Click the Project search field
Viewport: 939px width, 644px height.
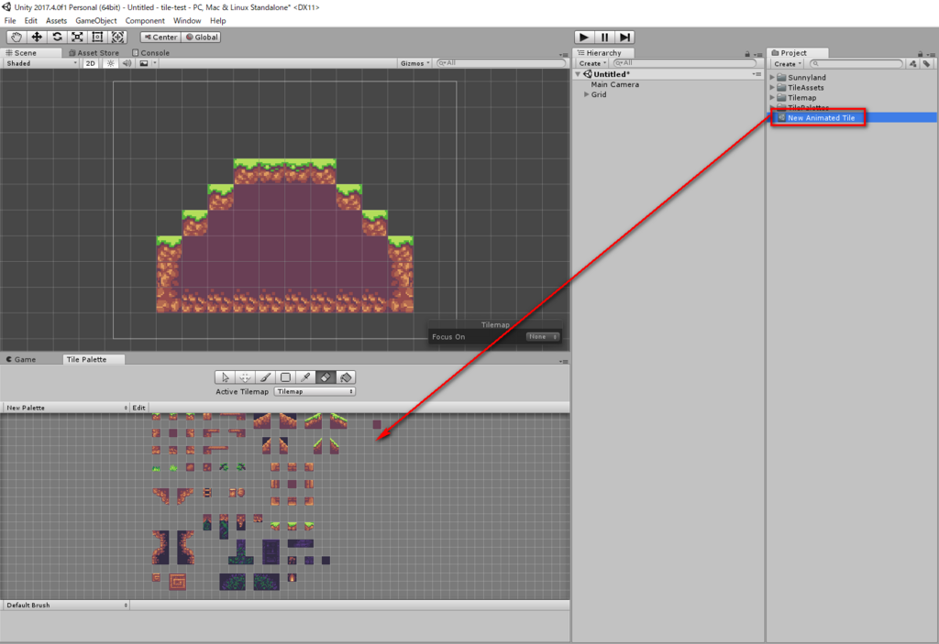coord(856,63)
